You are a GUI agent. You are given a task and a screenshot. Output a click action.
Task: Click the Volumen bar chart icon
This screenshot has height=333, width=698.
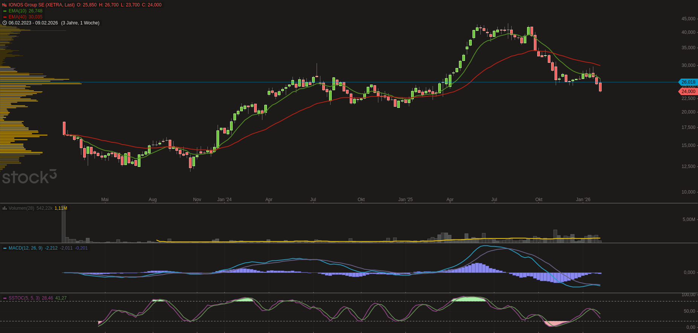click(5, 208)
